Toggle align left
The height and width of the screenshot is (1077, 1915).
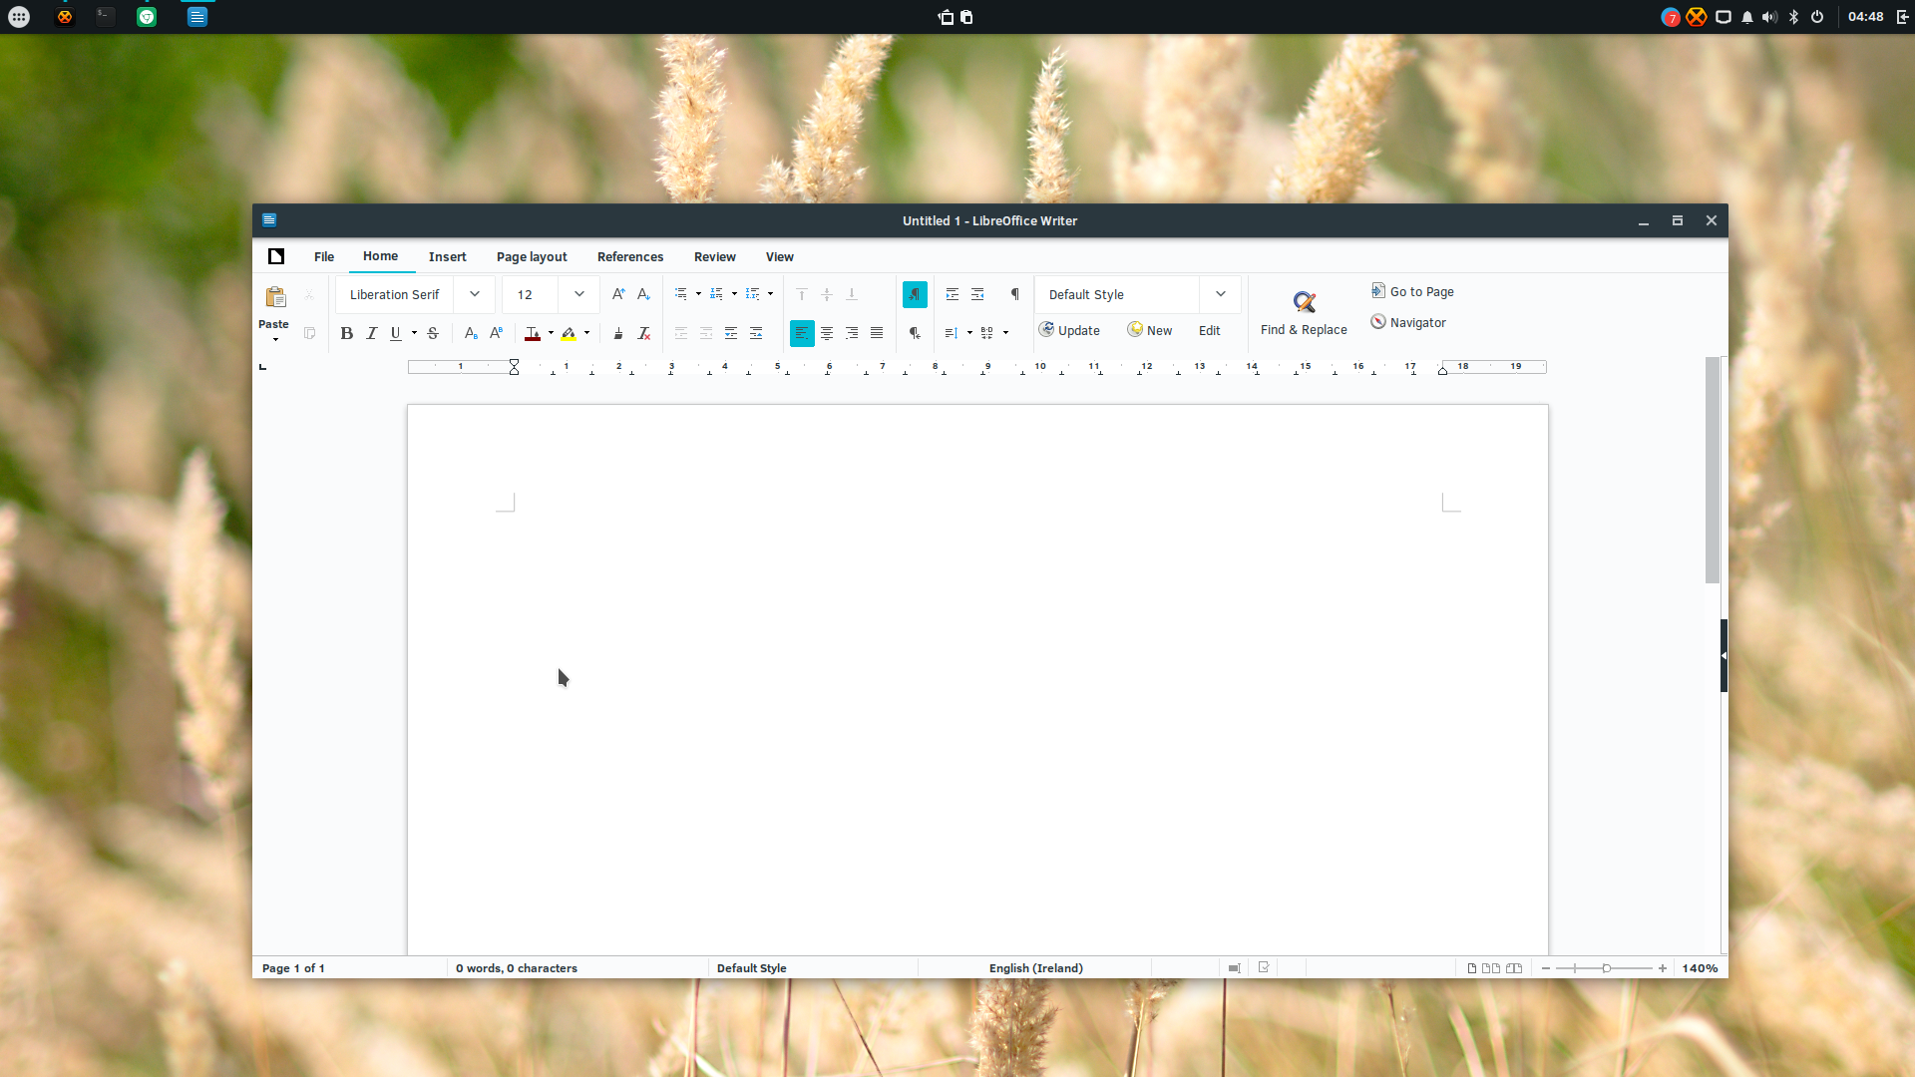[x=802, y=333]
